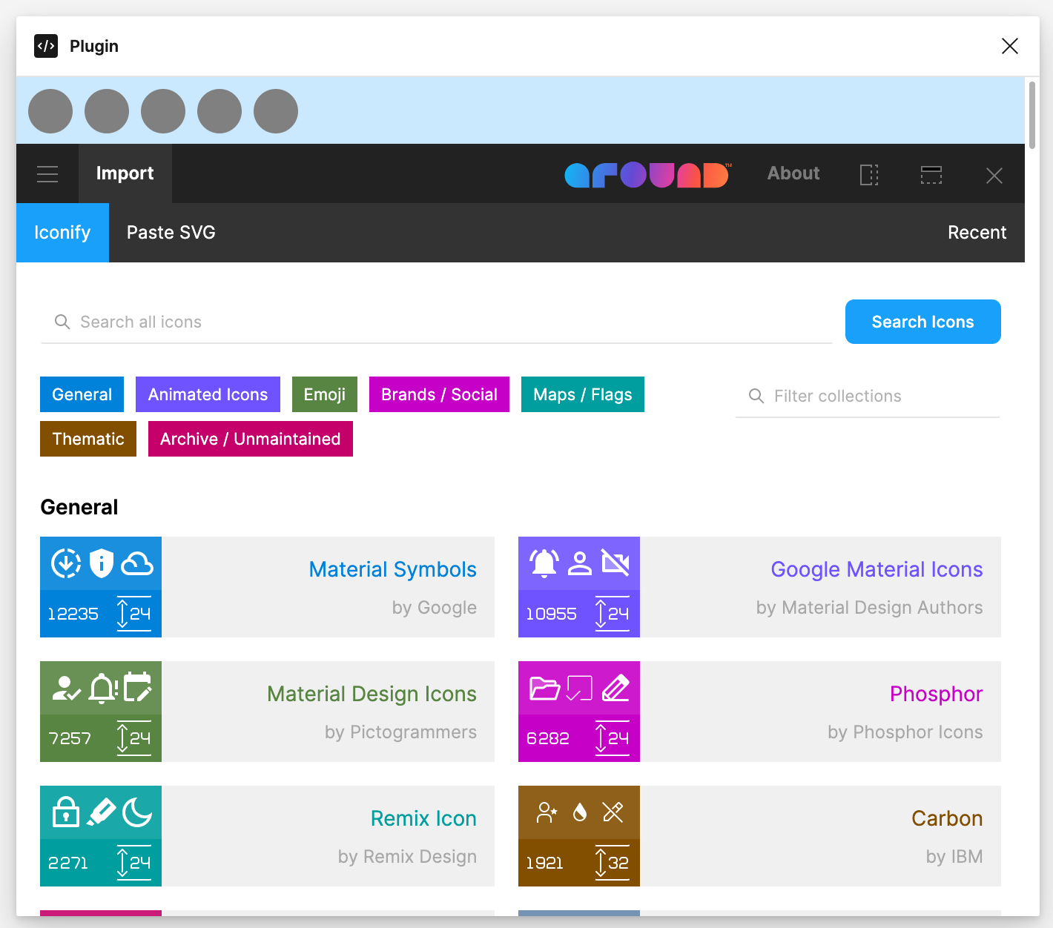Open the Material Design Icons collection
Screen dimensions: 1053x928
click(267, 712)
